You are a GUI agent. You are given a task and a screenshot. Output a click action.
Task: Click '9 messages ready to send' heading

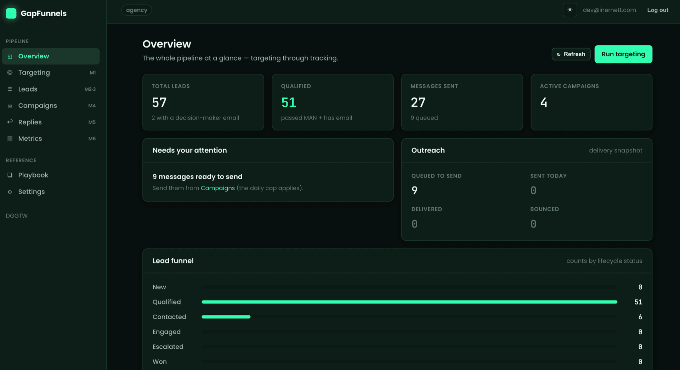[x=198, y=176]
